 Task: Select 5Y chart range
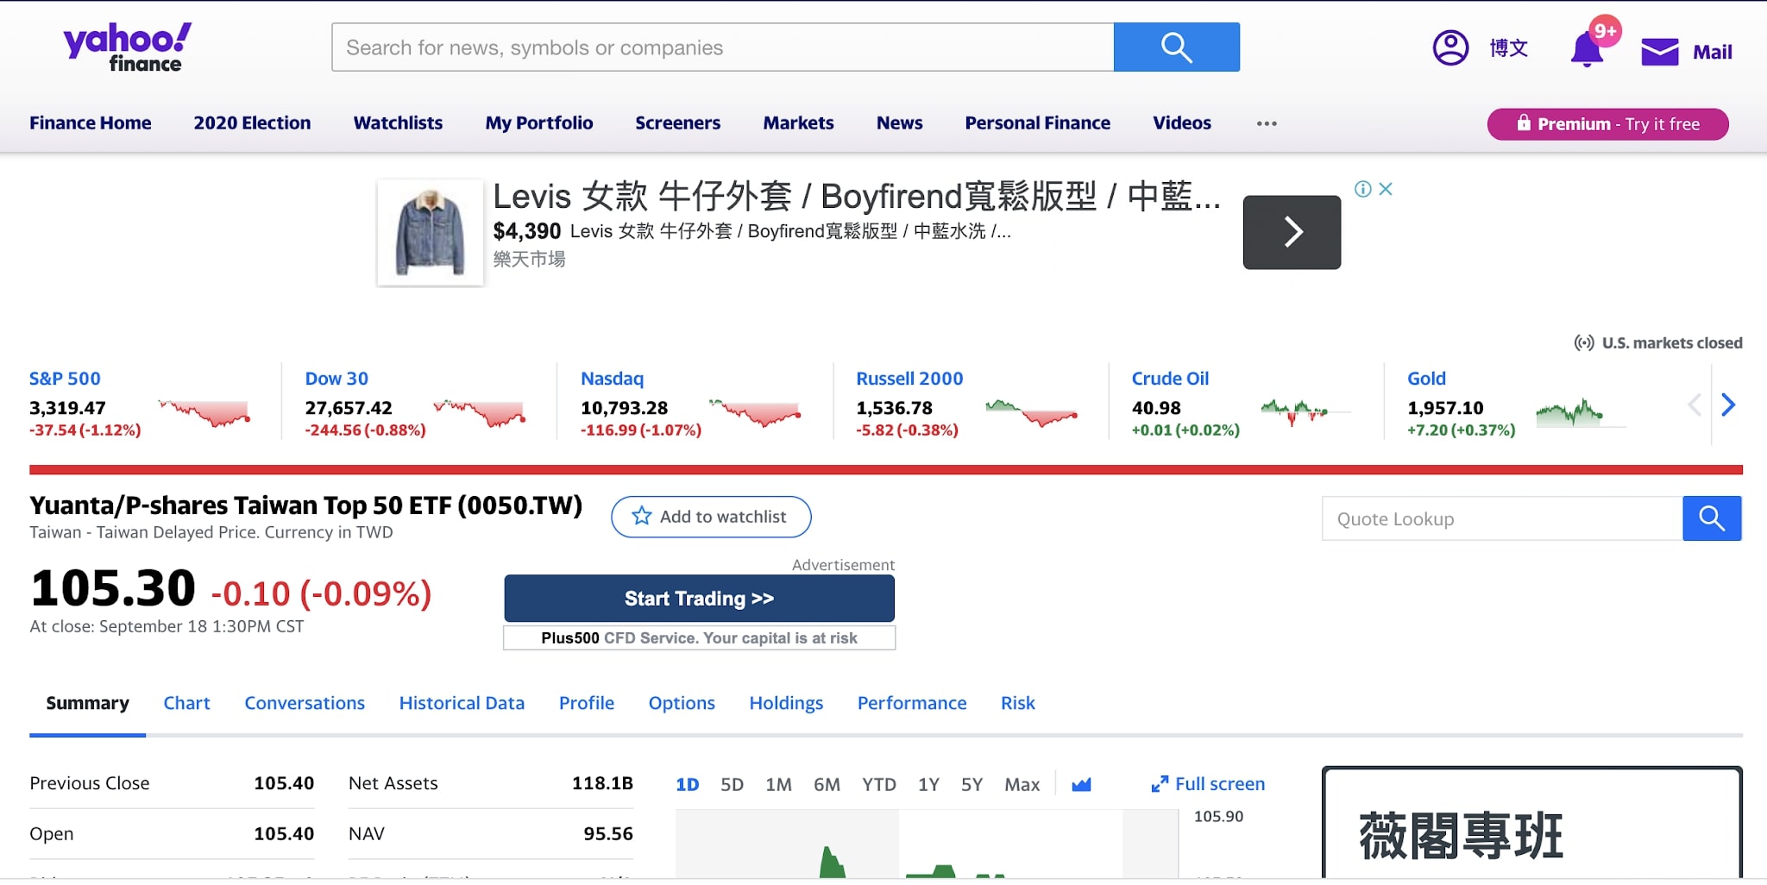972,784
